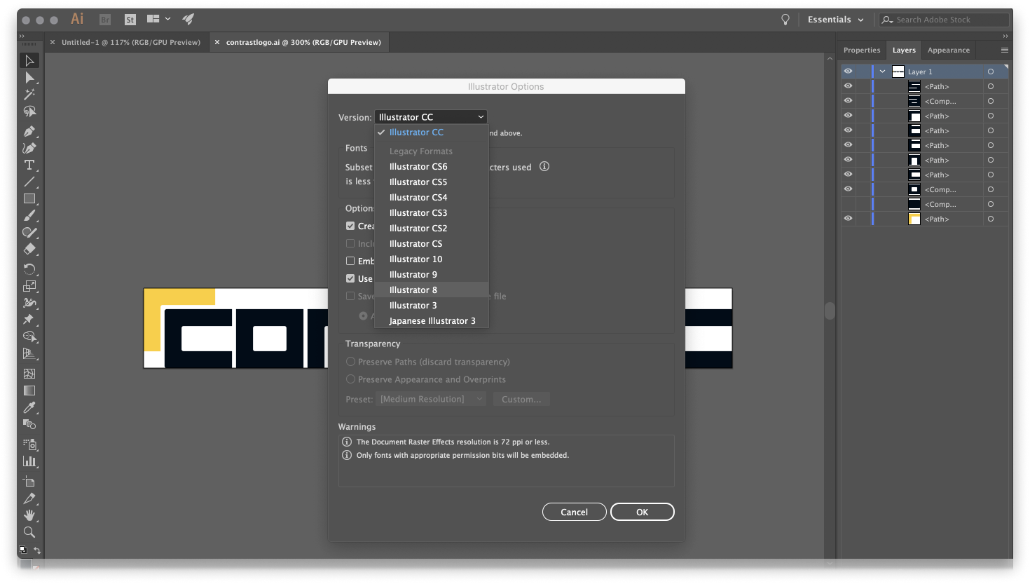Screen dimensions: 1030x584
Task: Activate the Shape Builder tool
Action: tap(29, 337)
